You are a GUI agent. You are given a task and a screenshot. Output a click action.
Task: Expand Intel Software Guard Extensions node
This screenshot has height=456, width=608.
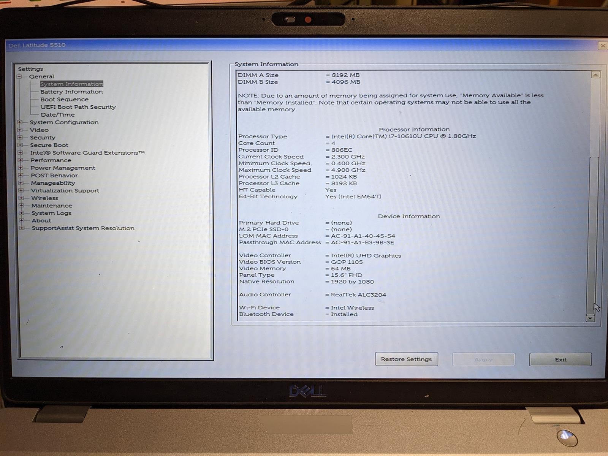pyautogui.click(x=20, y=153)
